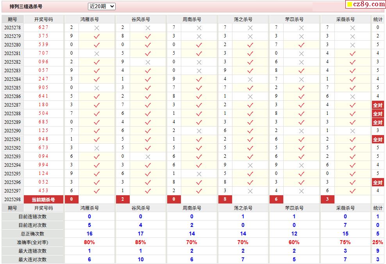
Task: Click the check mark for 采薇杀号 in row 2025297
Action: click(352, 191)
